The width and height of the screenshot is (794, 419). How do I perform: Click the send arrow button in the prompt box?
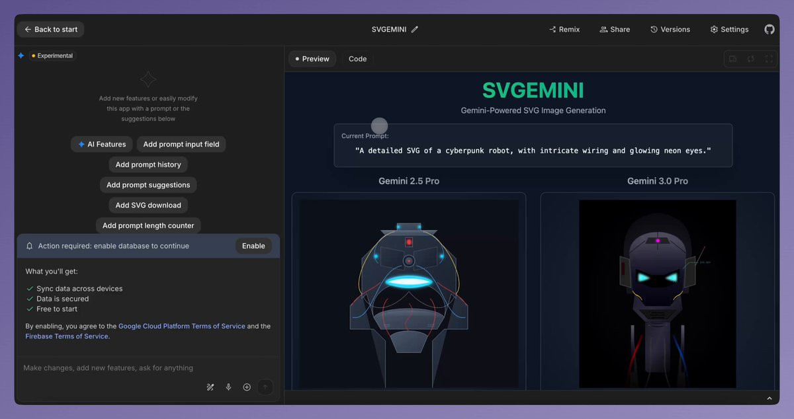pyautogui.click(x=265, y=387)
